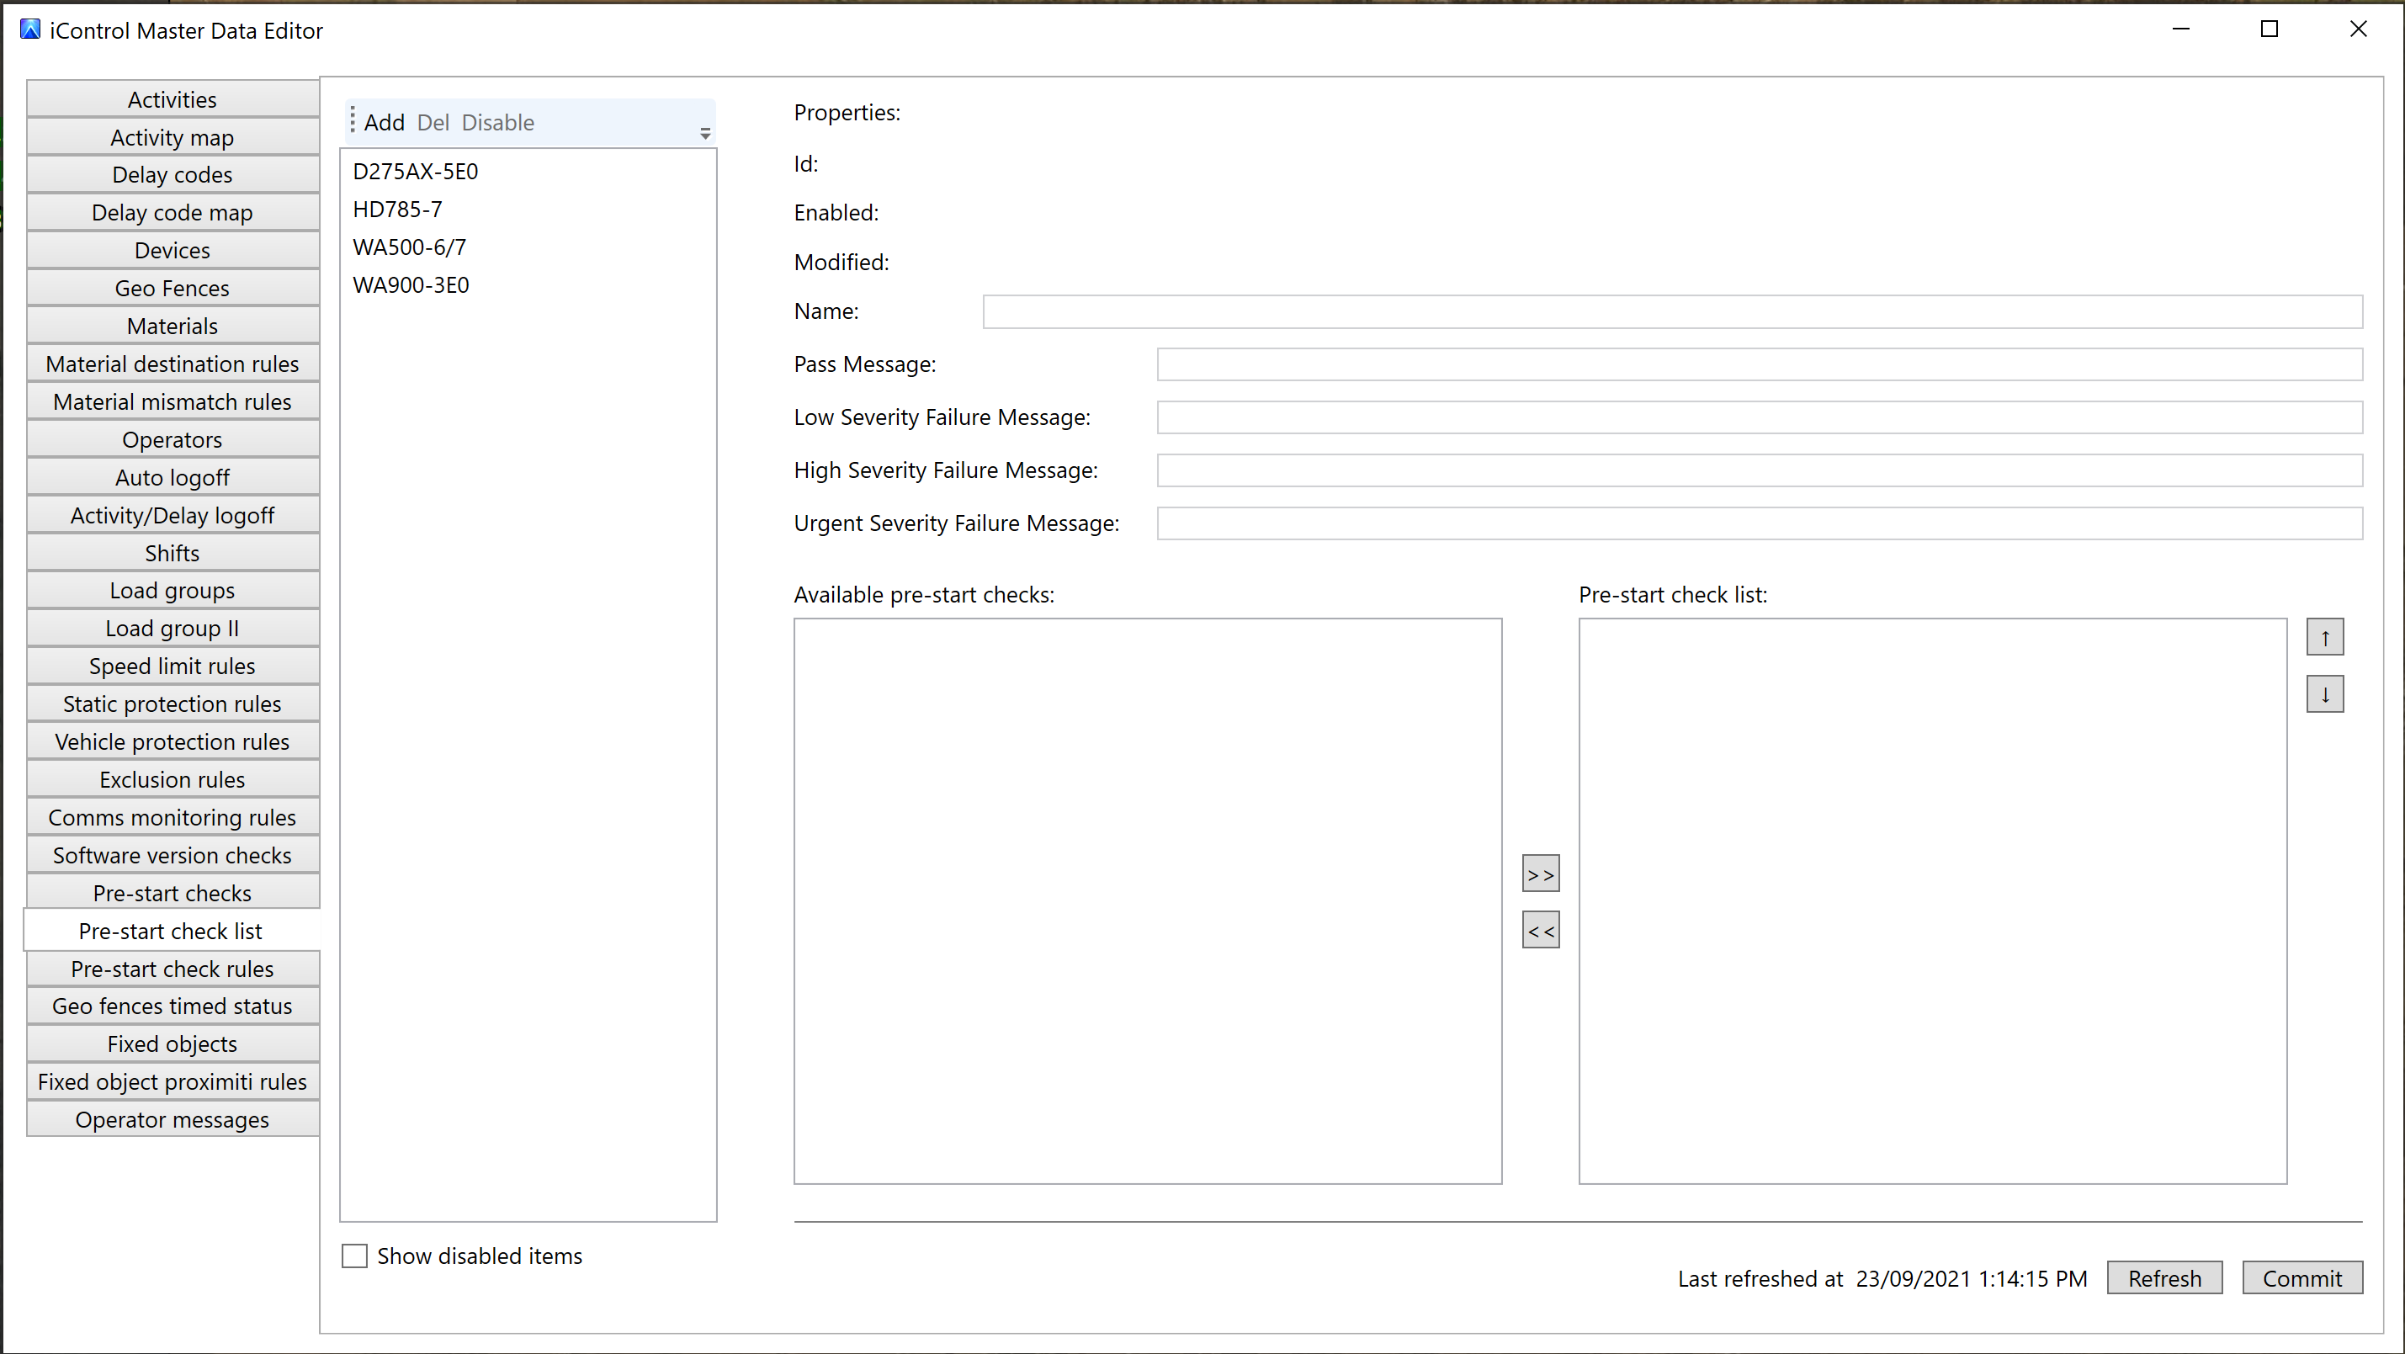Minimize the iControl window
Screen dimensions: 2405x1354
pos(2181,29)
